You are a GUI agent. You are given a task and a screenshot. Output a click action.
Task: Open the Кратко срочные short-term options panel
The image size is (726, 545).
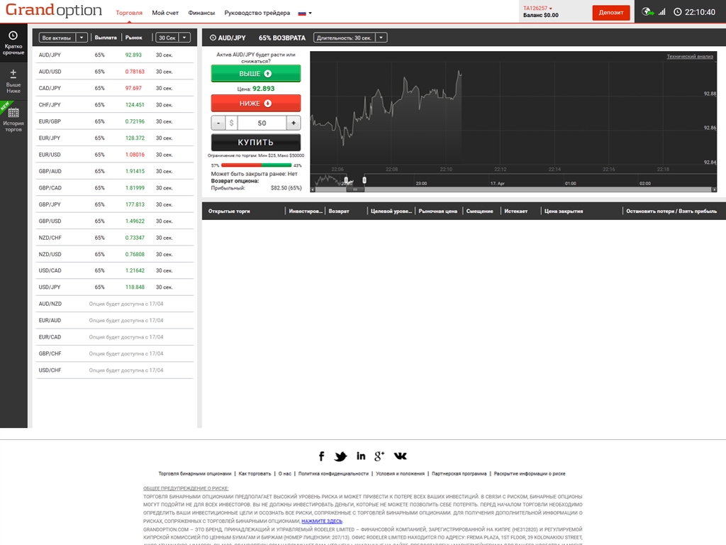tap(13, 43)
